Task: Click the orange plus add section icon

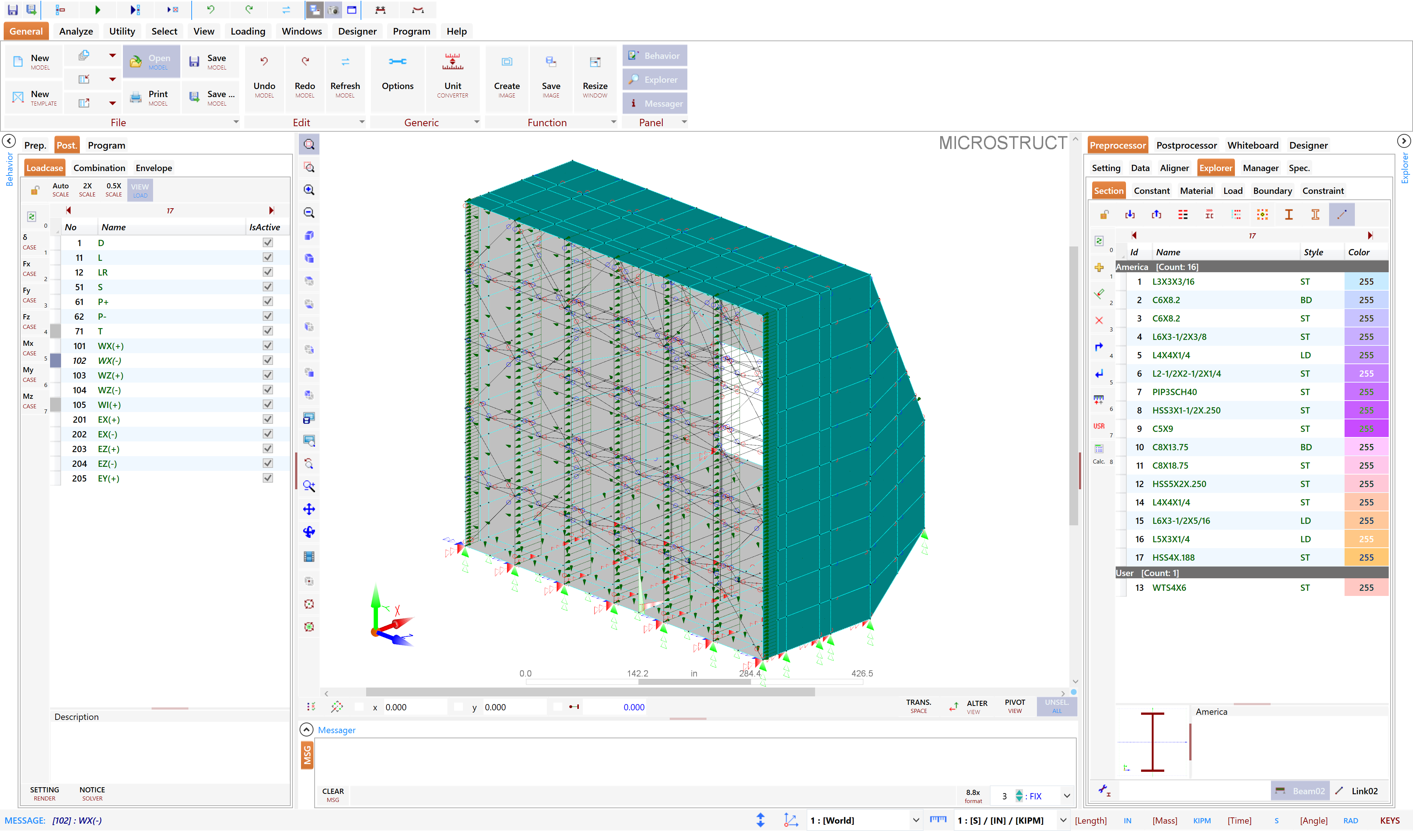Action: click(x=1099, y=267)
